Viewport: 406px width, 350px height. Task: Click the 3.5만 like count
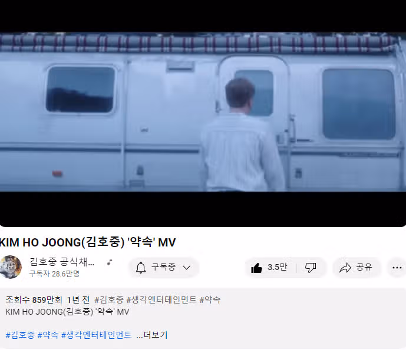tap(277, 267)
